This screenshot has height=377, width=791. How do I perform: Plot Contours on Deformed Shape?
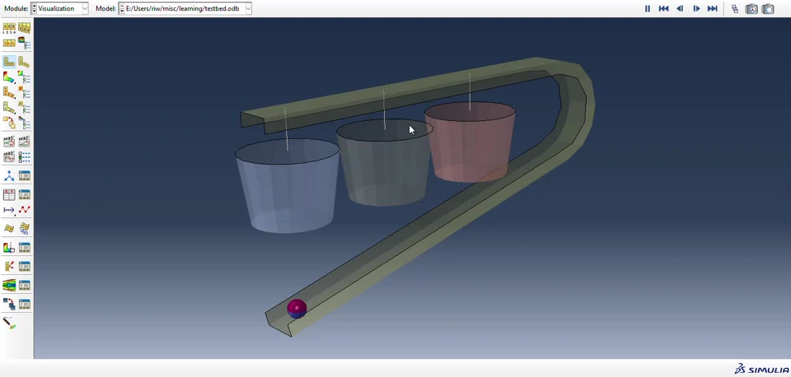9,77
